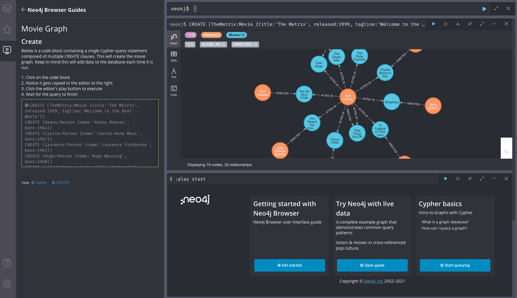Viewport: 517px width, 298px height.
Task: Select The Polar Express node
Action: (x=359, y=56)
